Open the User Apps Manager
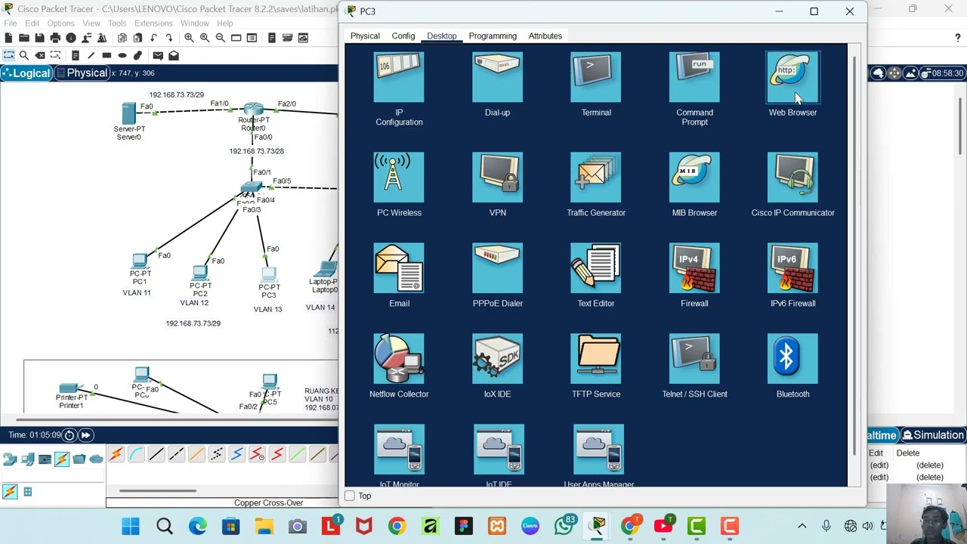Viewport: 967px width, 544px height. click(x=598, y=450)
